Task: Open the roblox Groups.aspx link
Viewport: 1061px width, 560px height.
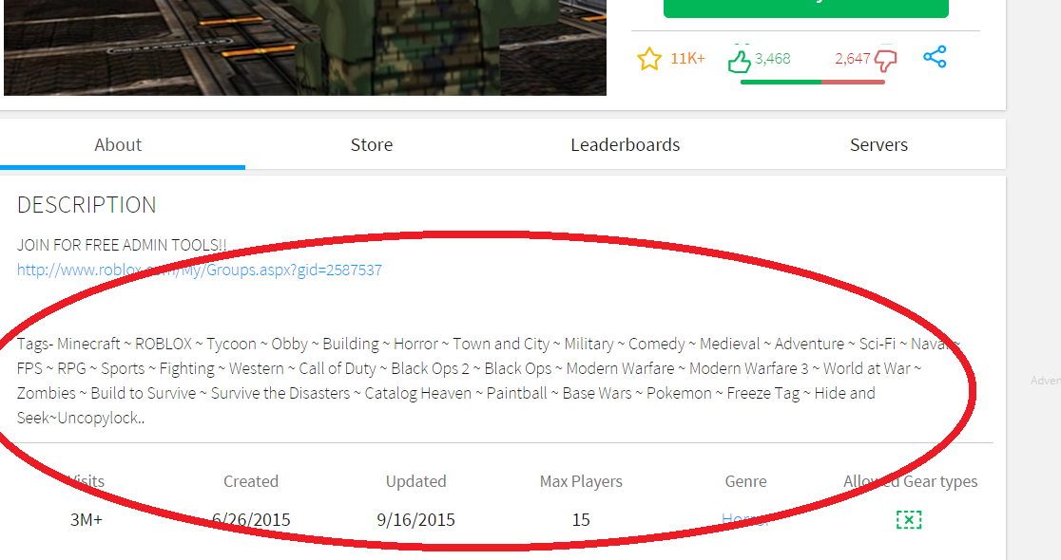Action: (200, 271)
